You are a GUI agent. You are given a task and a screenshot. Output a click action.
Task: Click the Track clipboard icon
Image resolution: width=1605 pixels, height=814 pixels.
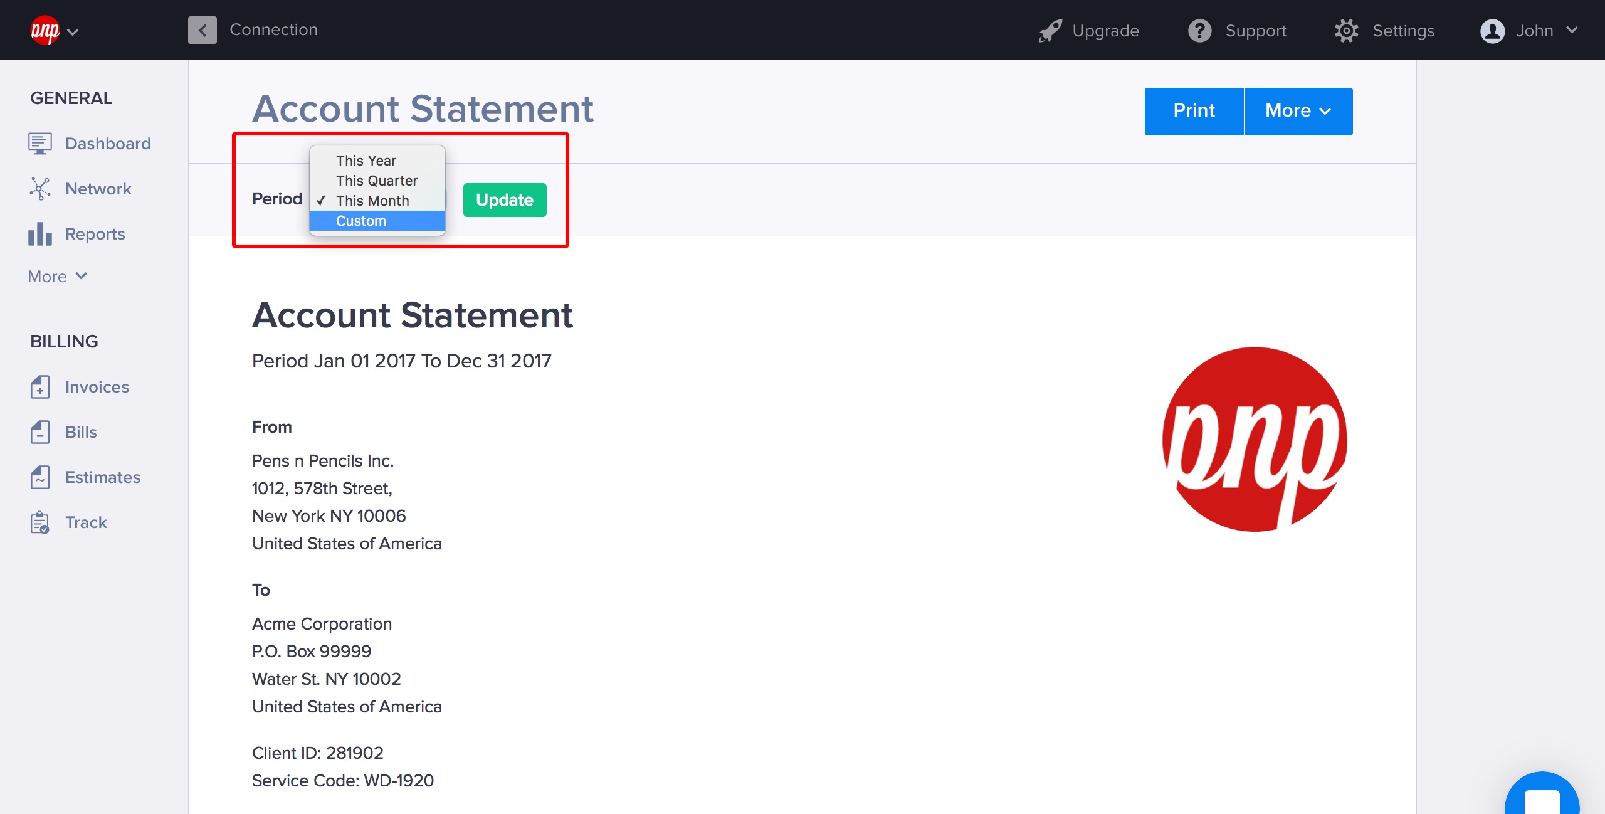tap(40, 522)
